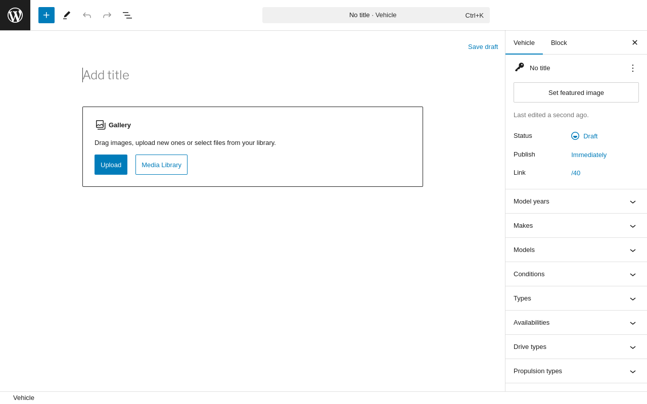This screenshot has width=647, height=404.
Task: Click the Redo arrow icon
Action: pyautogui.click(x=107, y=15)
